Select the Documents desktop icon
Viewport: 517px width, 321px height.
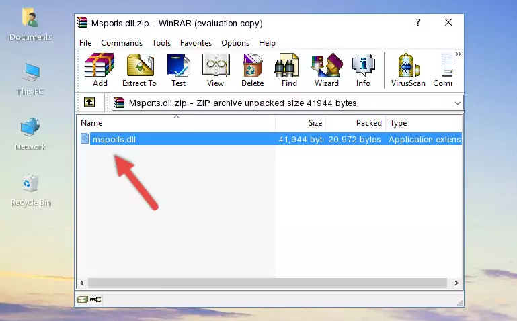pos(30,24)
